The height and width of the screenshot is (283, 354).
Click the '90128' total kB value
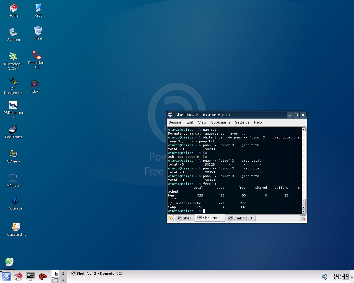click(210, 164)
